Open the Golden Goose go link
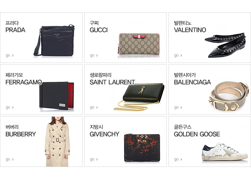The image size is (251, 179). point(178,159)
